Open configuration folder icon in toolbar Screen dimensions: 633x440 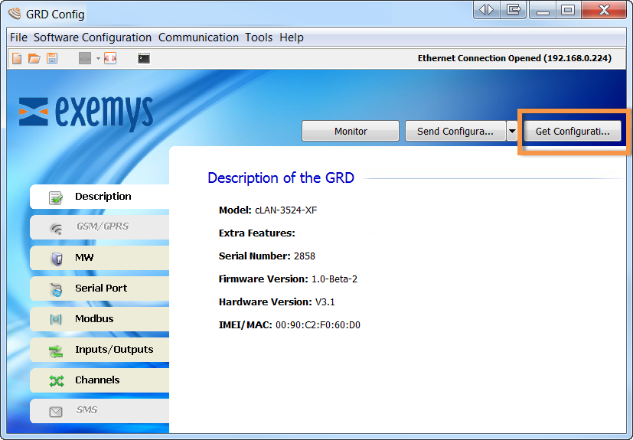click(x=34, y=58)
